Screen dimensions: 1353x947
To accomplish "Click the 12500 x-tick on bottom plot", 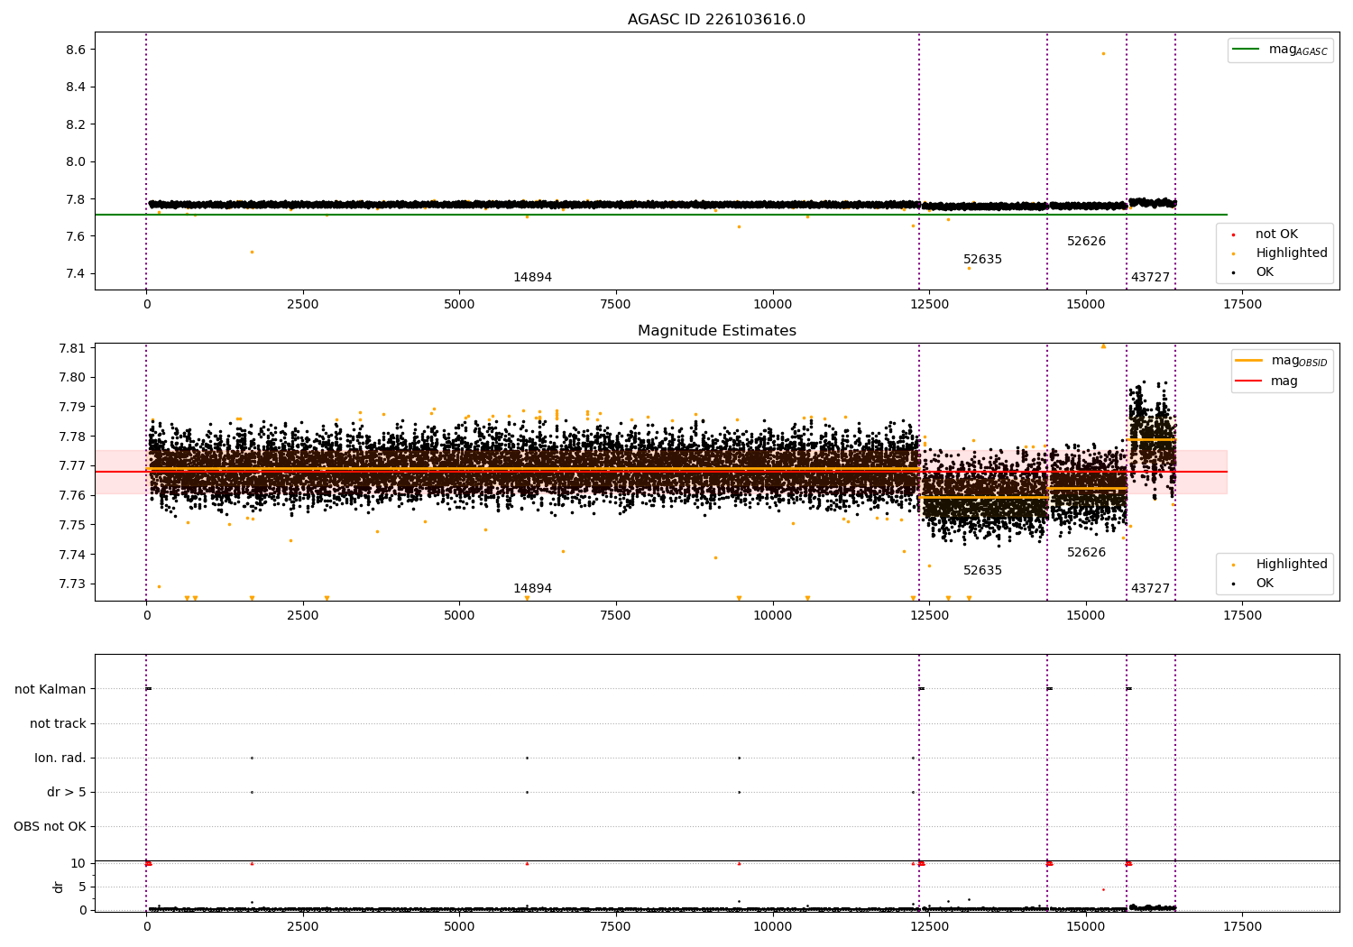I will tap(929, 927).
